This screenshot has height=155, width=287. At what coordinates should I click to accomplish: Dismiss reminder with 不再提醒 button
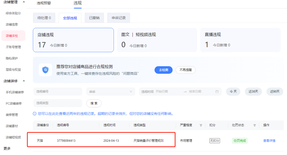point(185,70)
